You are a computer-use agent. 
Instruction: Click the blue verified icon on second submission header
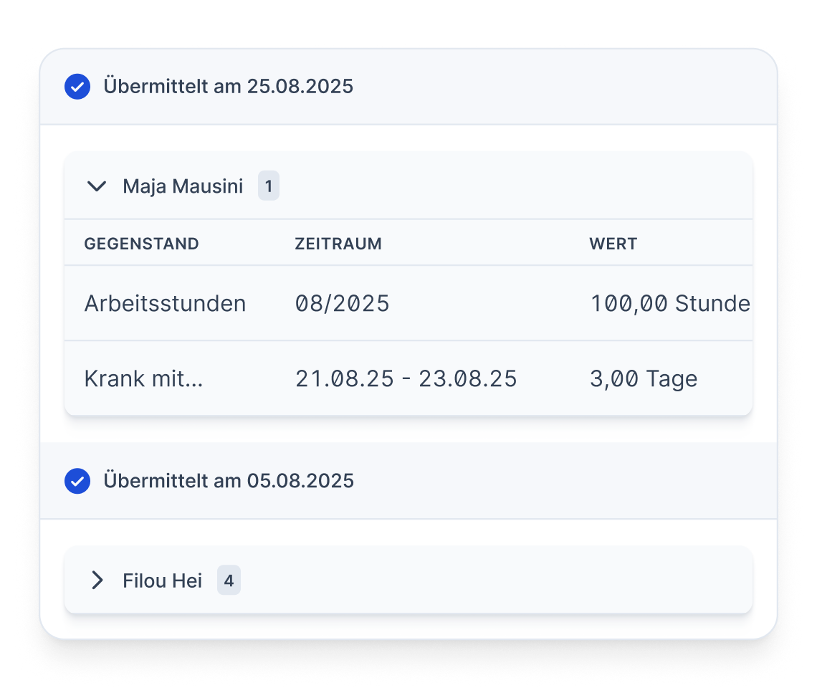tap(77, 481)
